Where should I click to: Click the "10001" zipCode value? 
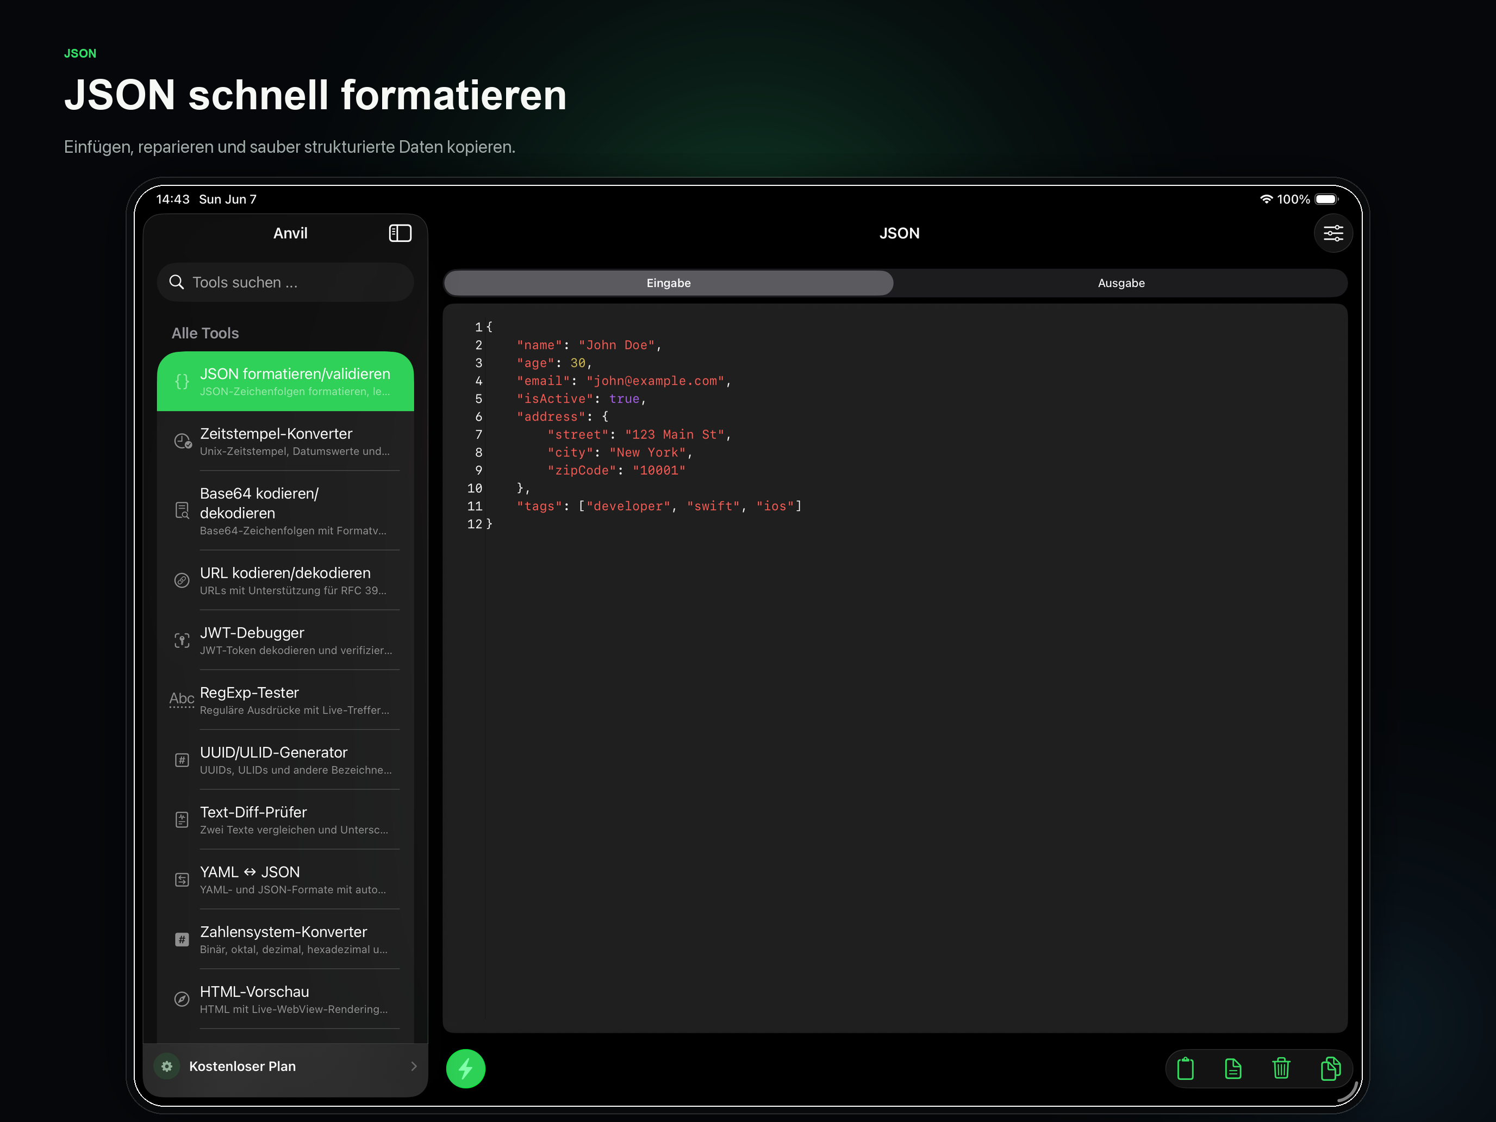tap(659, 471)
